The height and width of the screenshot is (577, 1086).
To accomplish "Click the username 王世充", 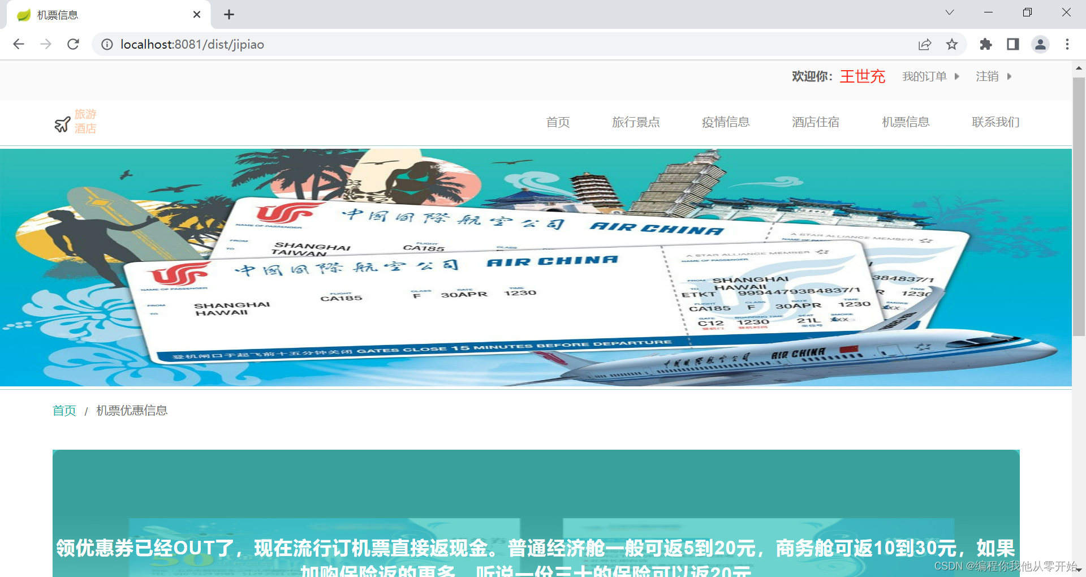I will coord(862,76).
